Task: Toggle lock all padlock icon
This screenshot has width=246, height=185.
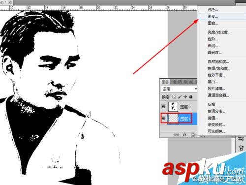Action: 191,96
